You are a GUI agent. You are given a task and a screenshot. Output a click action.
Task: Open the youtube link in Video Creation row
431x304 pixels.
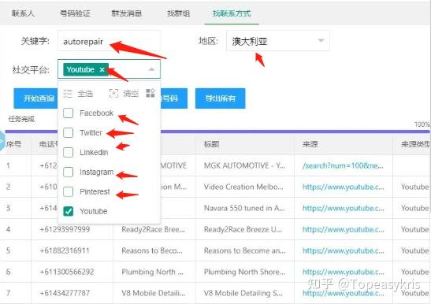click(344, 187)
